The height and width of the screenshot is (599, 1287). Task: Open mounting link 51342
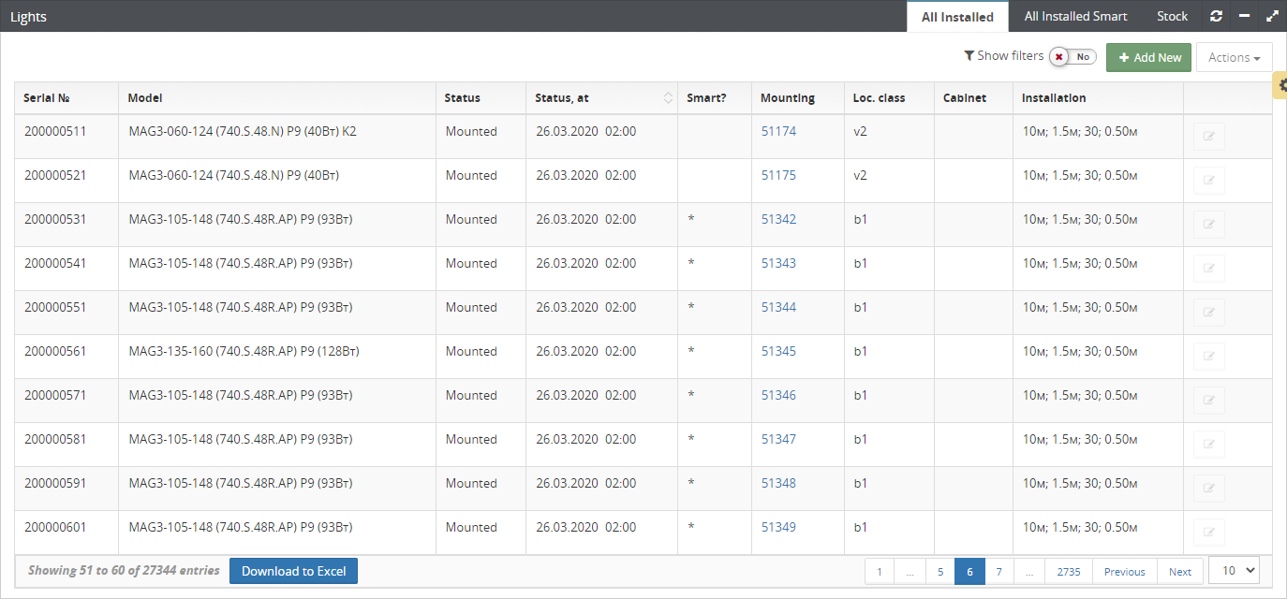(x=778, y=219)
